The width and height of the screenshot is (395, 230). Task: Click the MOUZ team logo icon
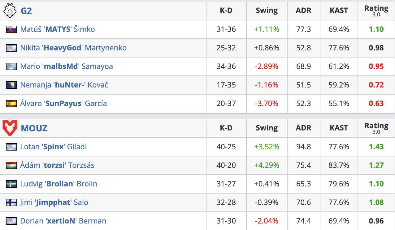[10, 128]
